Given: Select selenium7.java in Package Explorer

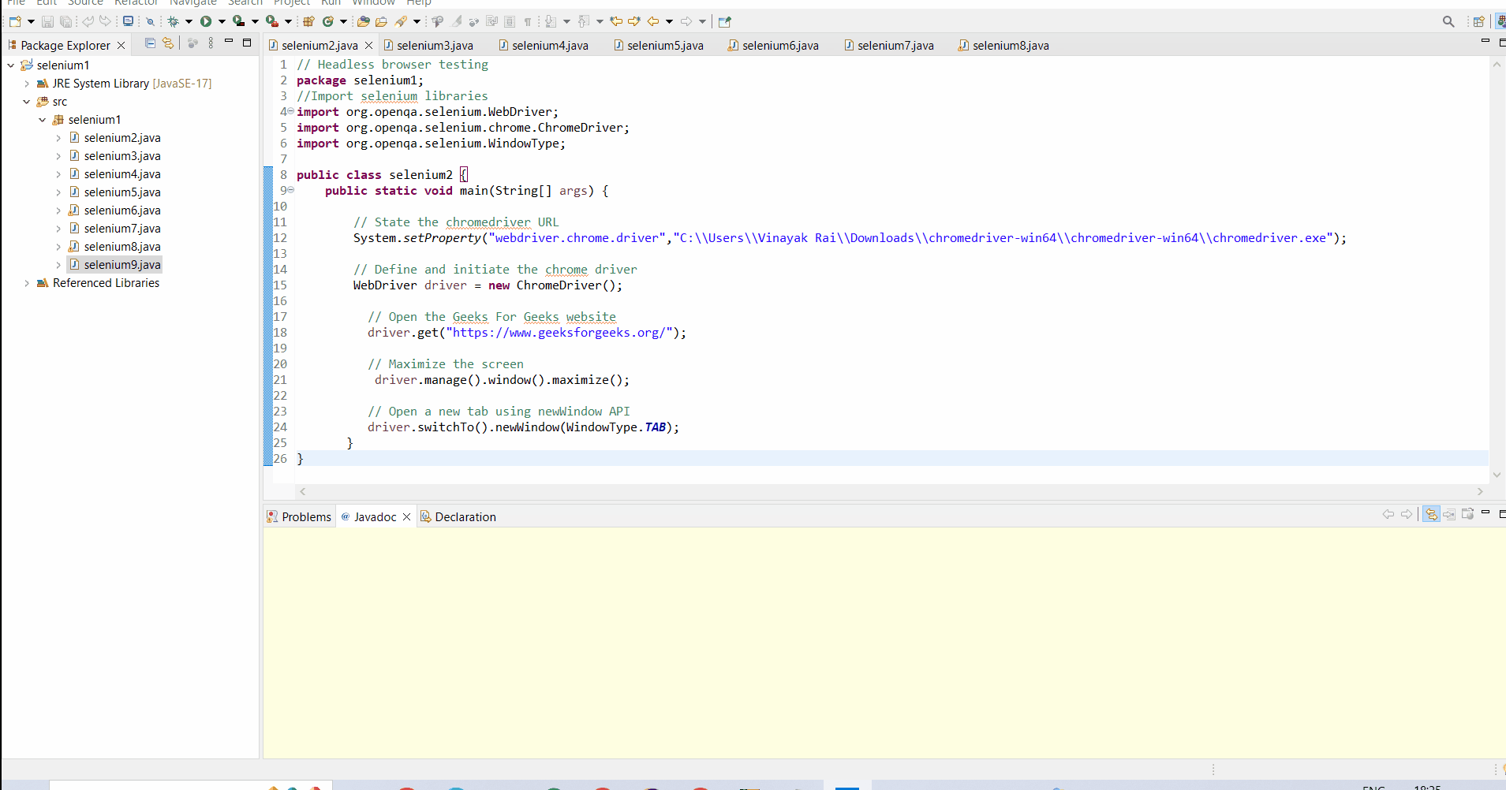Looking at the screenshot, I should [x=122, y=229].
